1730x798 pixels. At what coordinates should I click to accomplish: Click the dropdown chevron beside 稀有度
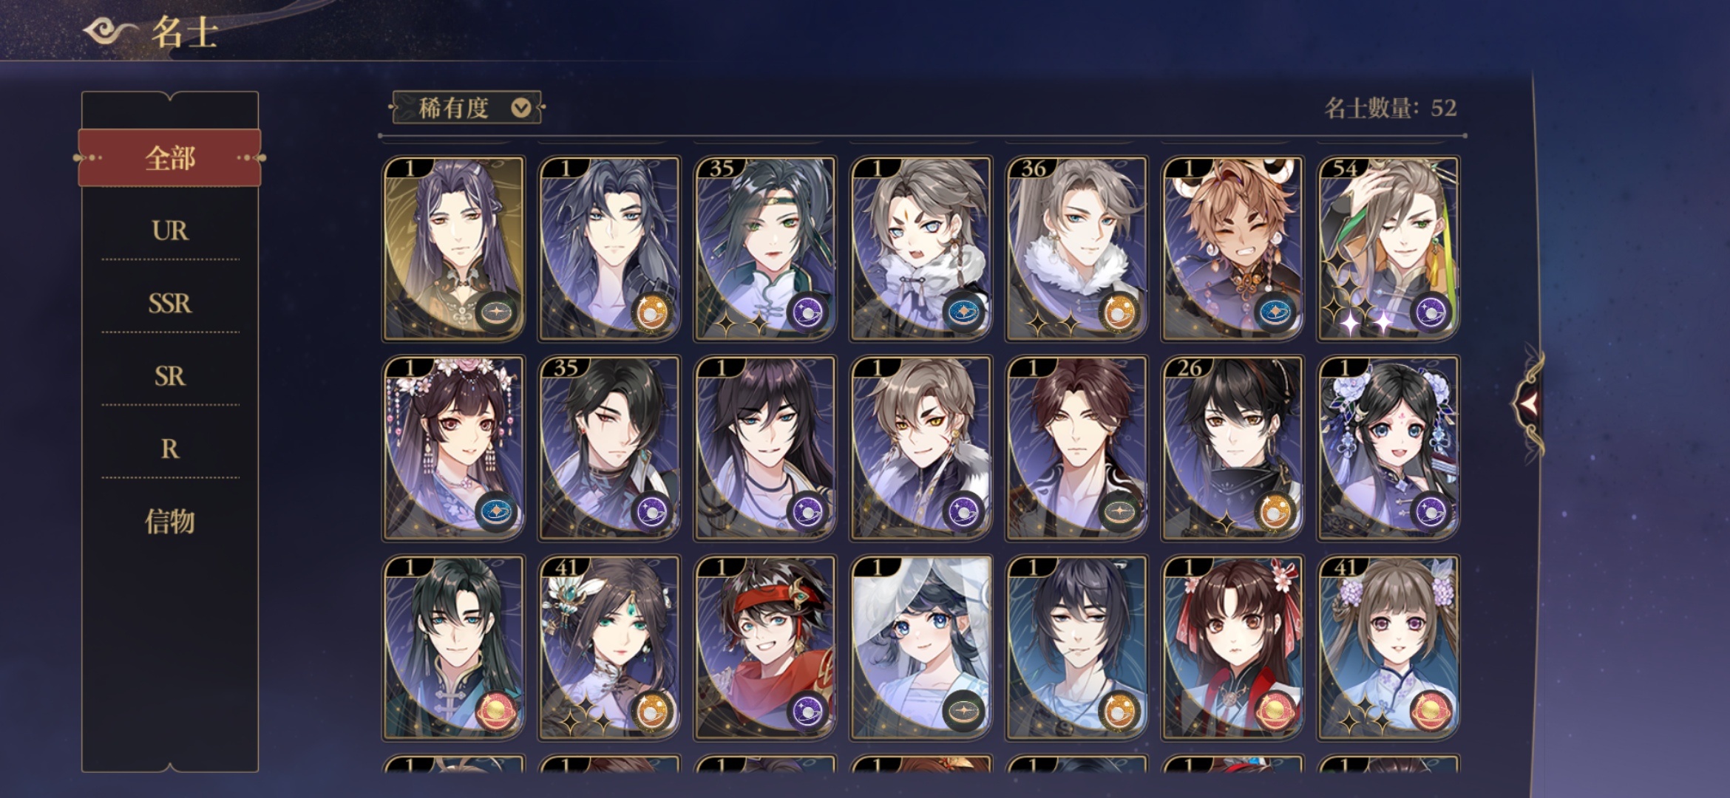(521, 108)
